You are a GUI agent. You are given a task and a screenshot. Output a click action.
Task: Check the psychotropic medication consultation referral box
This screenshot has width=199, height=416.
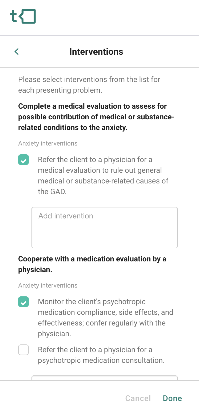coord(23,350)
